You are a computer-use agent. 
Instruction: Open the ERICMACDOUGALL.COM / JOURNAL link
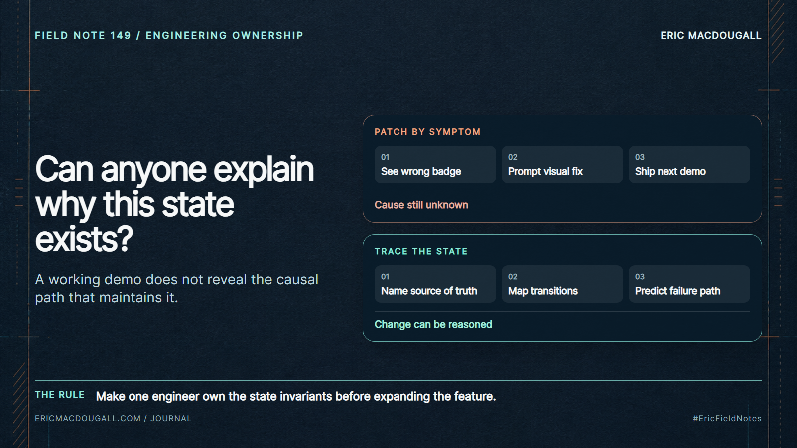[113, 419]
